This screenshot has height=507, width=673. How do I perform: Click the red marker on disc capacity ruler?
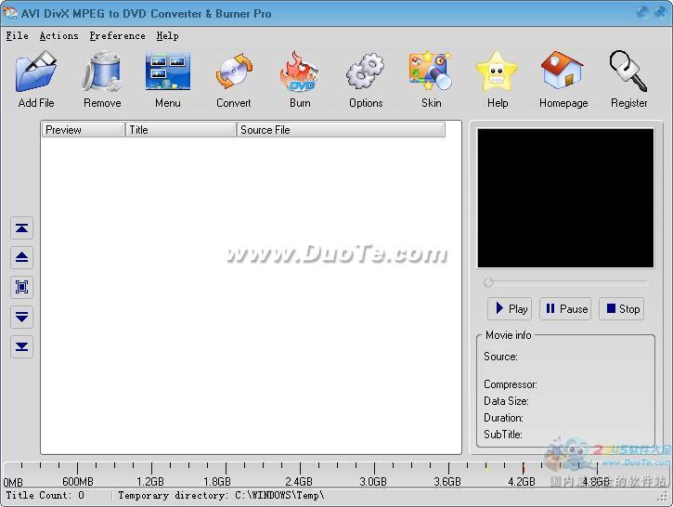[524, 468]
